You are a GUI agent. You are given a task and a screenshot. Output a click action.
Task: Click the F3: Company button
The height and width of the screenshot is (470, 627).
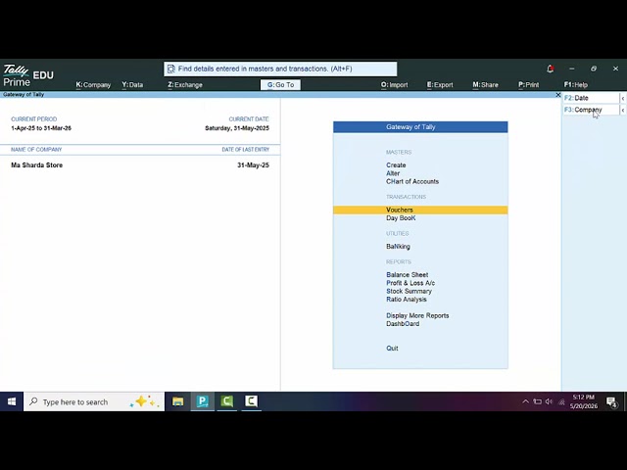tap(591, 110)
